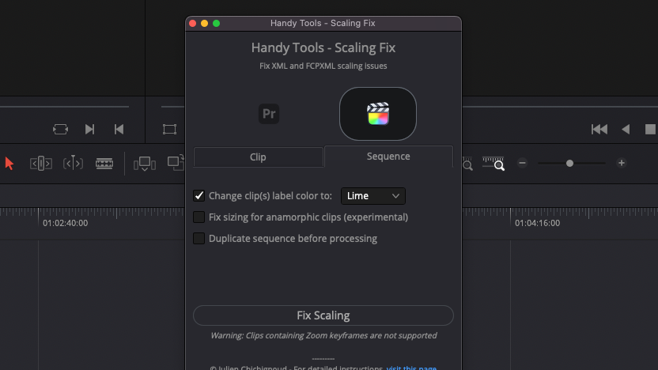The height and width of the screenshot is (370, 658).
Task: Minimize the Handy Tools window
Action: pyautogui.click(x=204, y=24)
